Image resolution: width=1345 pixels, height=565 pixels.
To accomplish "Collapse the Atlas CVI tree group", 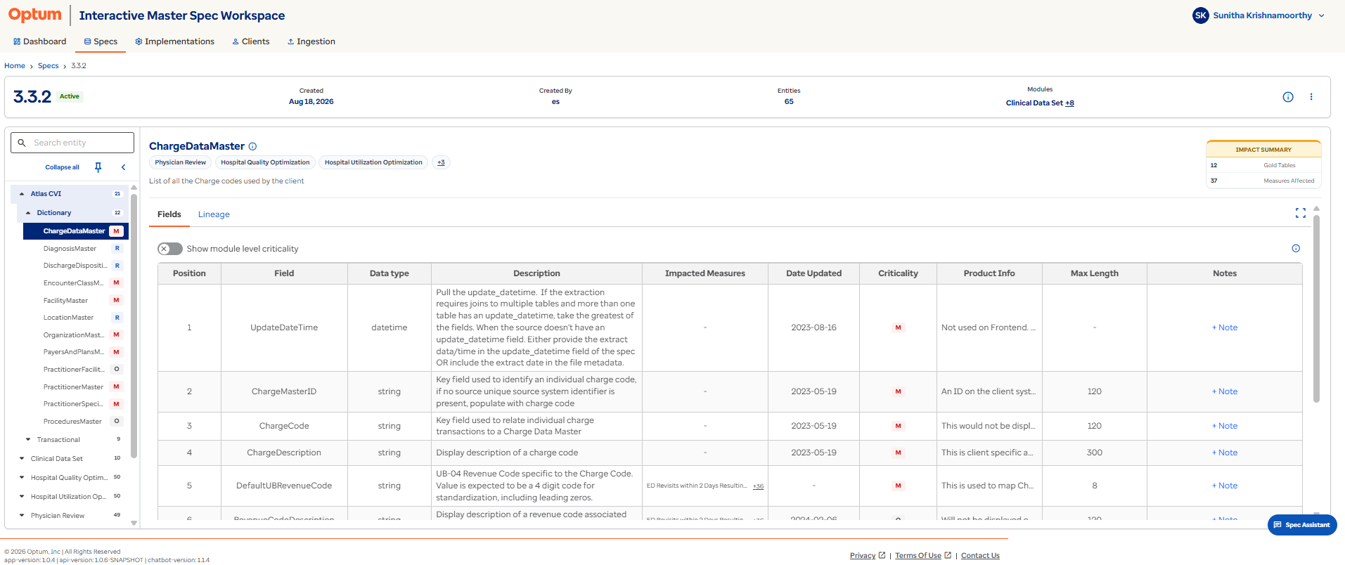I will click(22, 194).
